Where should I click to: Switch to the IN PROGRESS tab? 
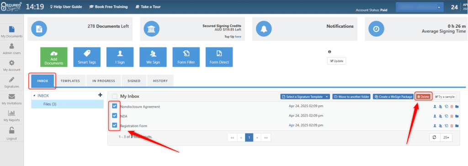click(x=103, y=81)
